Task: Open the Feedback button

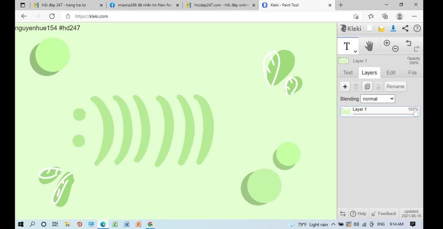Action: tap(383, 213)
